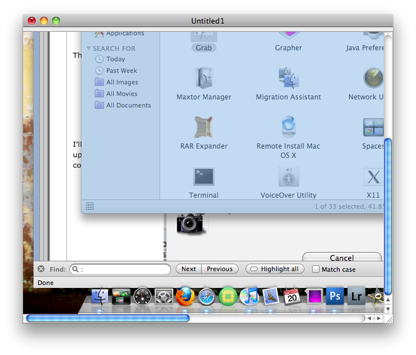Click the camera icon below the Finder window
The height and width of the screenshot is (355, 416).
click(x=191, y=224)
